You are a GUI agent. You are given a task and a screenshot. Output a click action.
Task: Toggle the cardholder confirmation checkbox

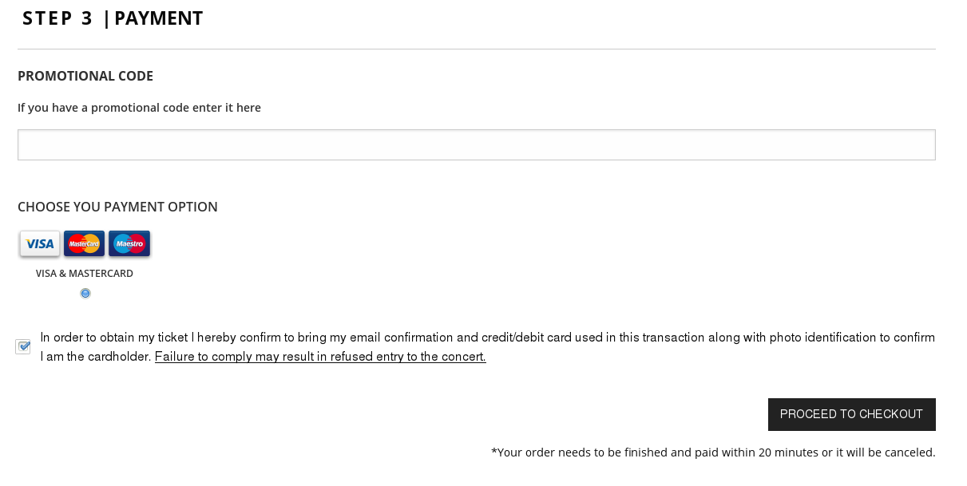(x=23, y=346)
